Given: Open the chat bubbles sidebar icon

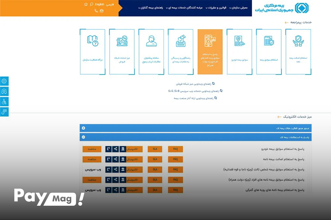Looking at the screenshot, I should pyautogui.click(x=4, y=112).
